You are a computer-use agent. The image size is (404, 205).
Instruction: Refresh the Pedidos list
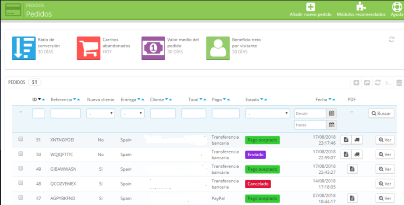coord(378,82)
